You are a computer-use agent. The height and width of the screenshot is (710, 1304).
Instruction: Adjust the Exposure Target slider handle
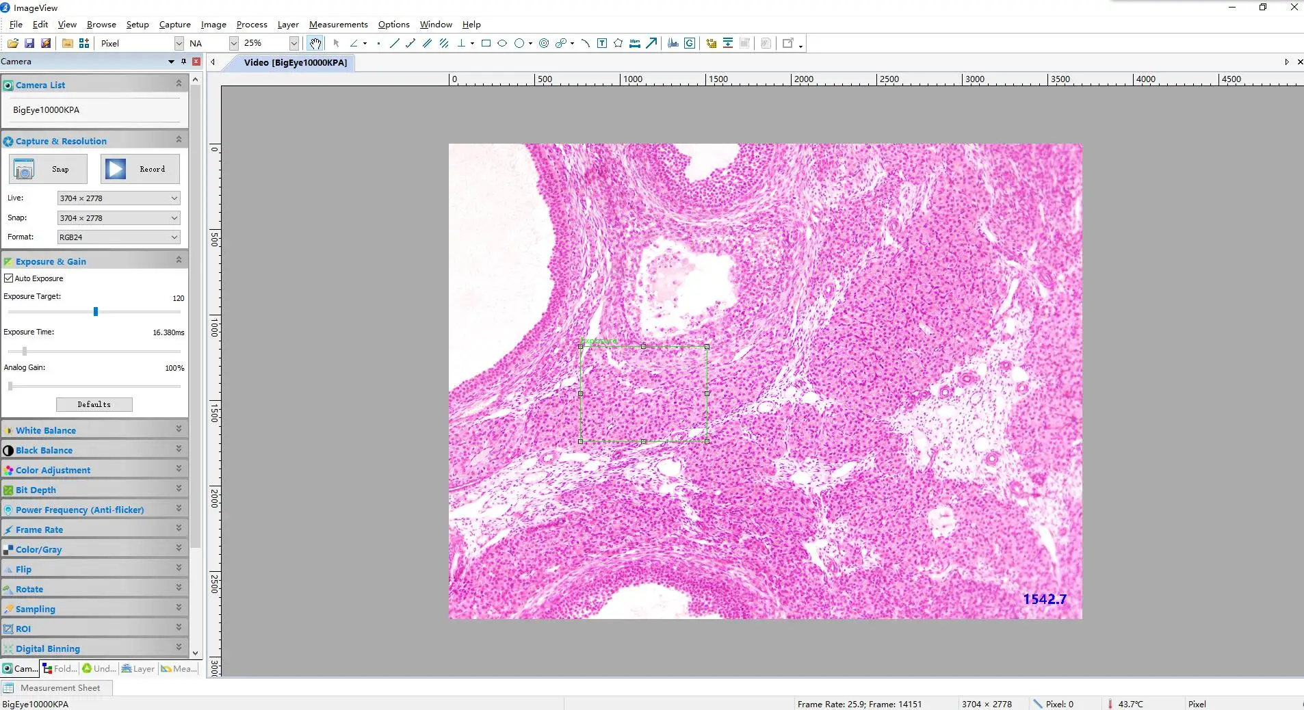pyautogui.click(x=96, y=312)
